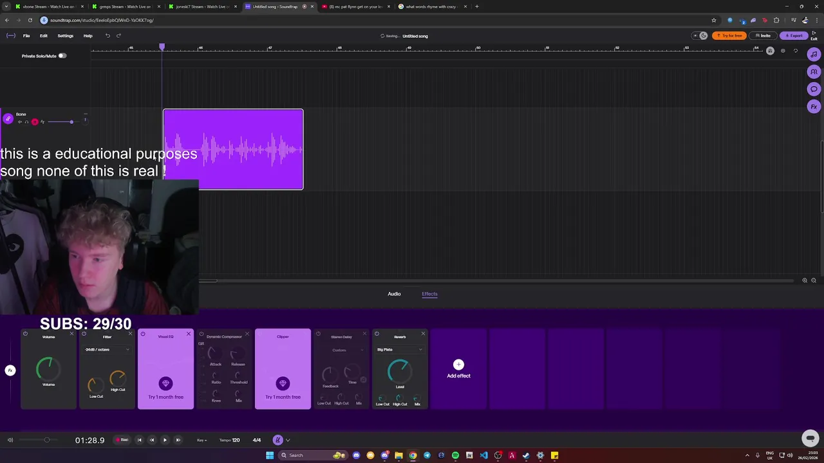Toggle the light/dark theme switch
Viewport: 824px width, 463px height.
700,35
